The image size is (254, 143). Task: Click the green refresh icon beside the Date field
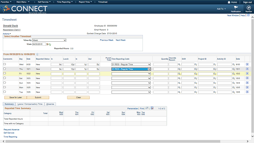point(50,44)
